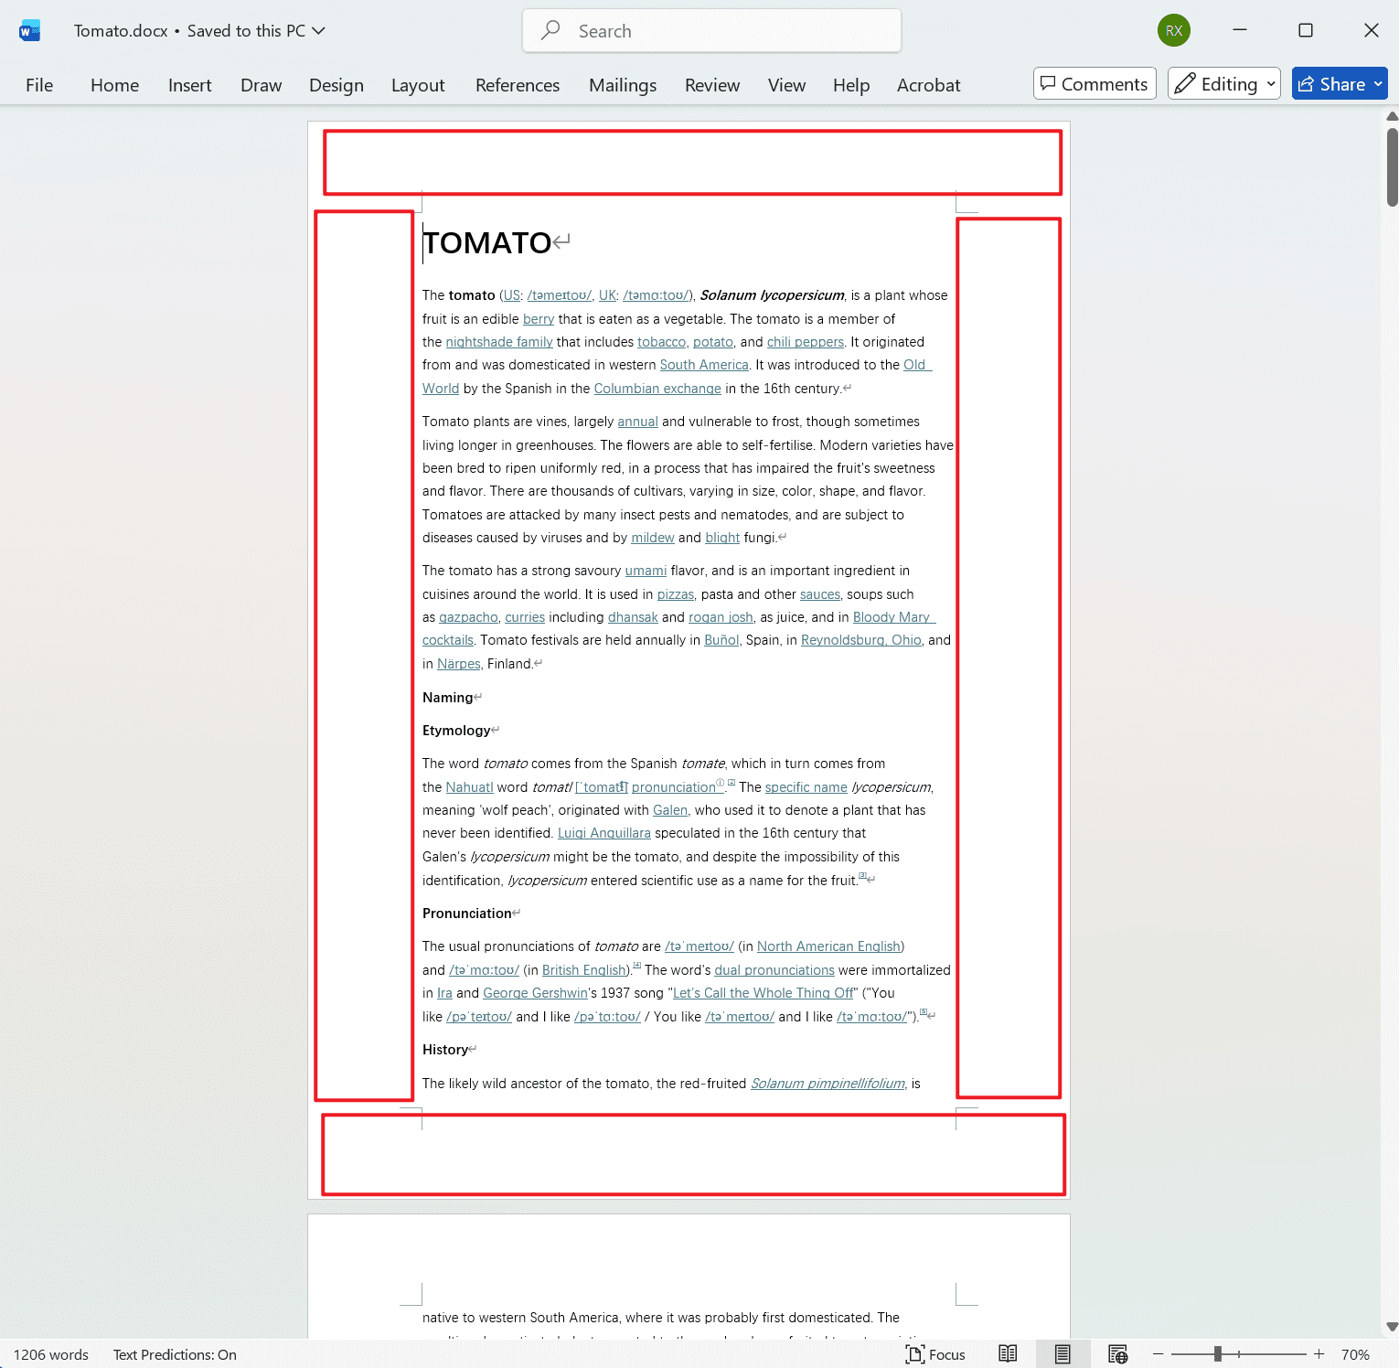1399x1368 pixels.
Task: Expand the Editing mode dropdown
Action: point(1269,83)
